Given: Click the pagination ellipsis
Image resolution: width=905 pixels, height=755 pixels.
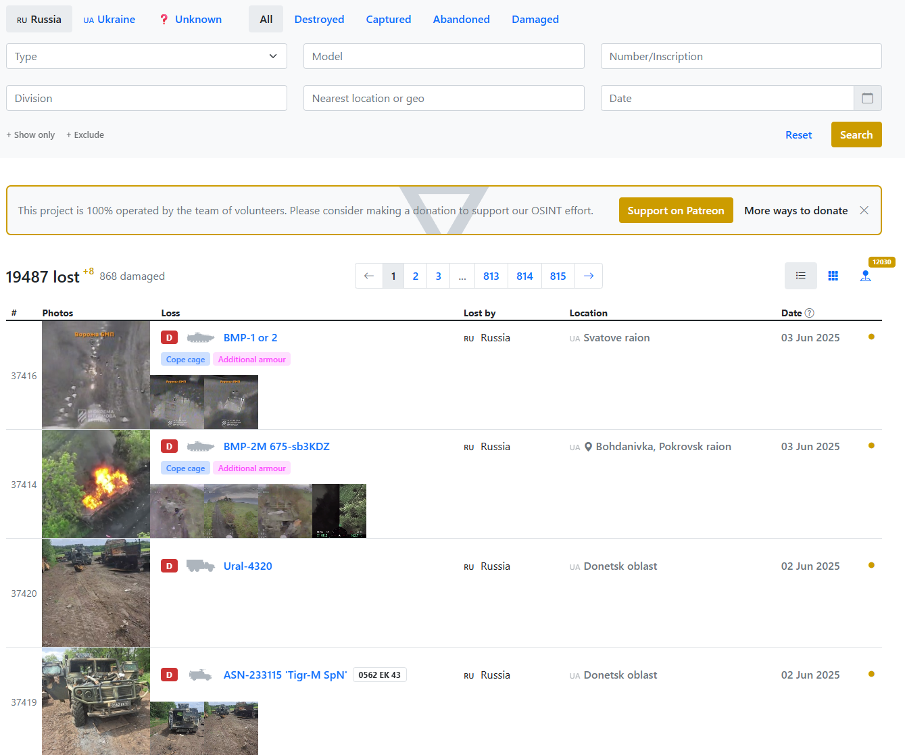Looking at the screenshot, I should [462, 276].
